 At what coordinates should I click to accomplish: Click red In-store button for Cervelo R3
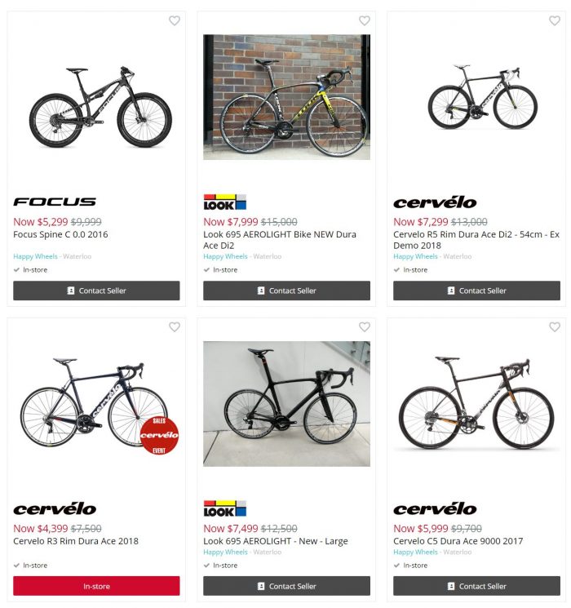[x=96, y=586]
